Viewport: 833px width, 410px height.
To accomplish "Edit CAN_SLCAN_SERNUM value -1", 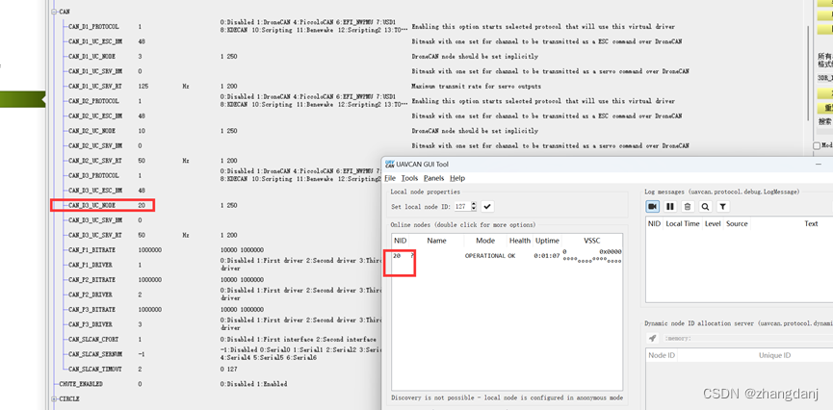I will click(x=142, y=354).
